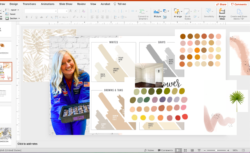
Task: Open the Animations tab
Action: tap(48, 4)
